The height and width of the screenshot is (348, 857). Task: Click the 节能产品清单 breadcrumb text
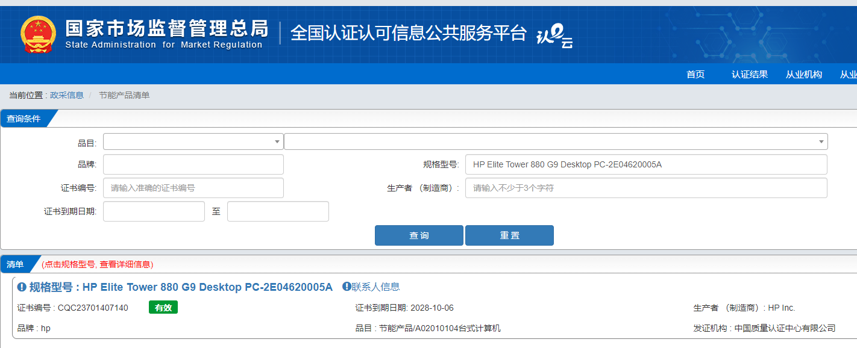tap(124, 95)
